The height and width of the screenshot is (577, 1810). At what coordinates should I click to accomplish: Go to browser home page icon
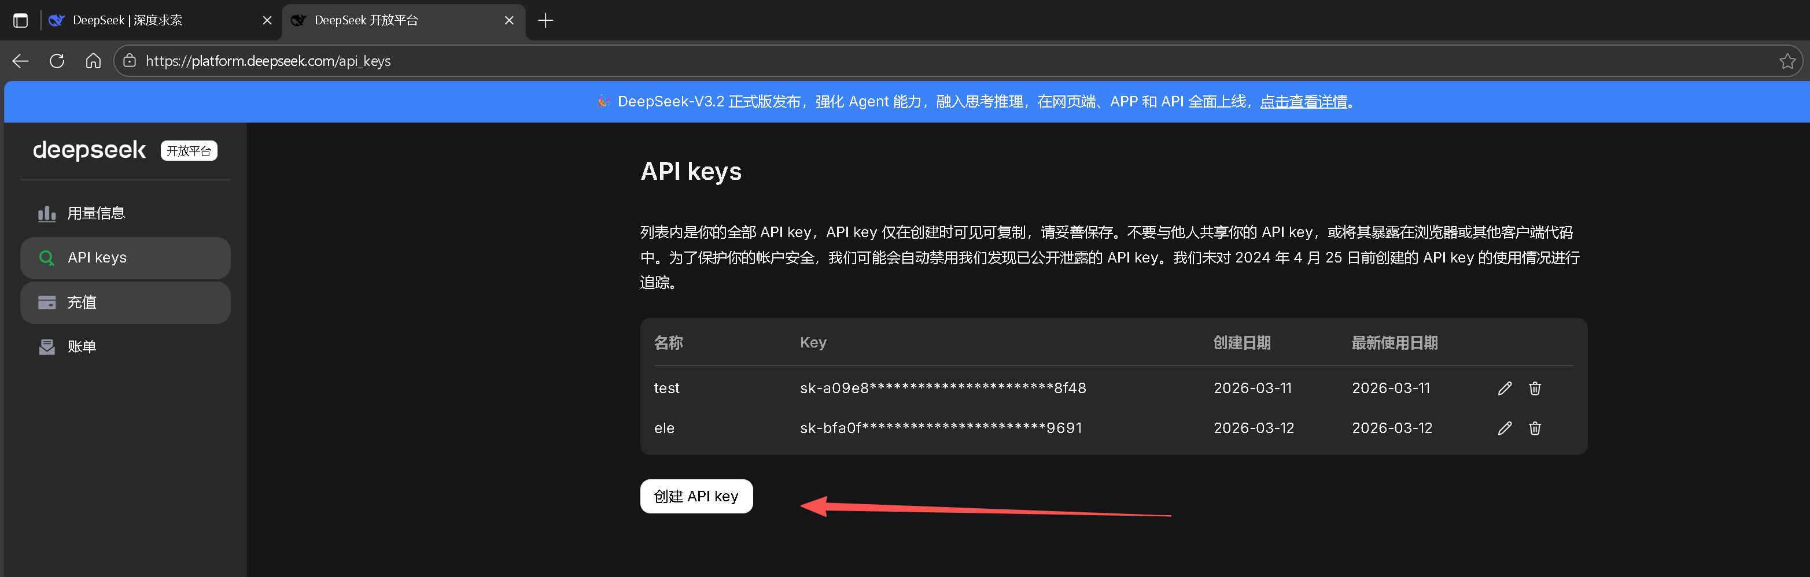[93, 61]
